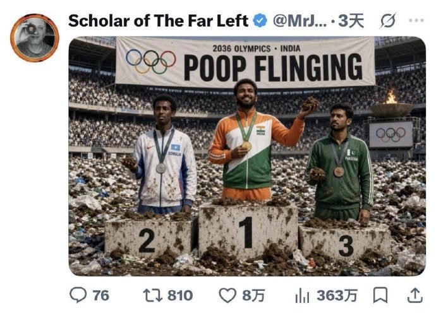Click the Grok slashed-circle icon

pyautogui.click(x=387, y=21)
